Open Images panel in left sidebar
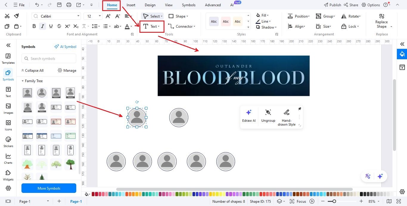Viewport: 407px width, 206px height. pyautogui.click(x=8, y=109)
